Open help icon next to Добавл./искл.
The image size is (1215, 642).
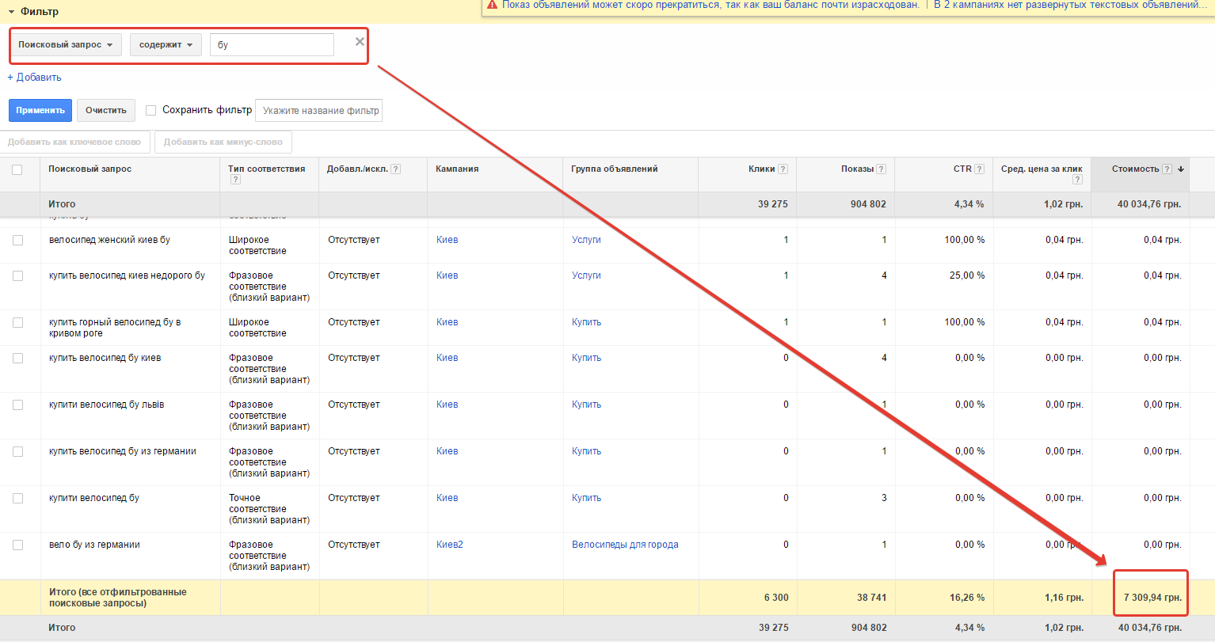(395, 169)
